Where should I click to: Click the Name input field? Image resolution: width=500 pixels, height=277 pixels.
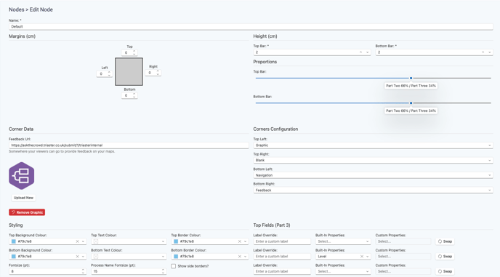251,26
